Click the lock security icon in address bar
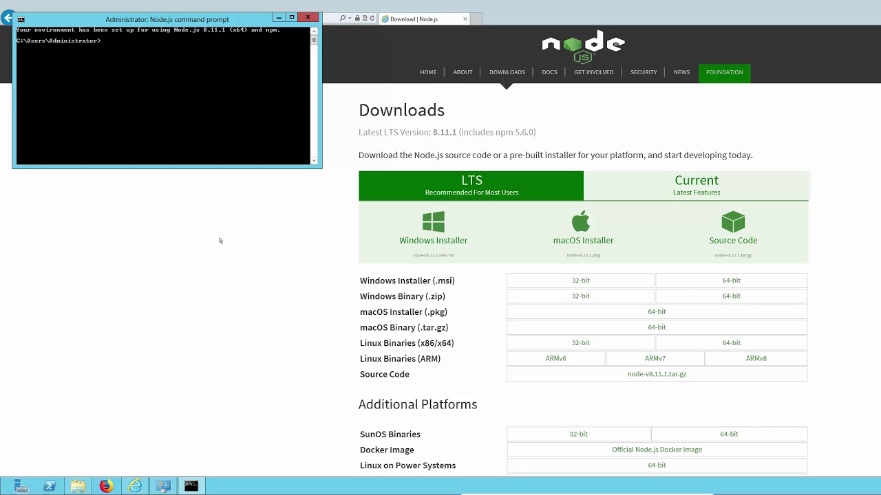Image resolution: width=881 pixels, height=495 pixels. 357,19
